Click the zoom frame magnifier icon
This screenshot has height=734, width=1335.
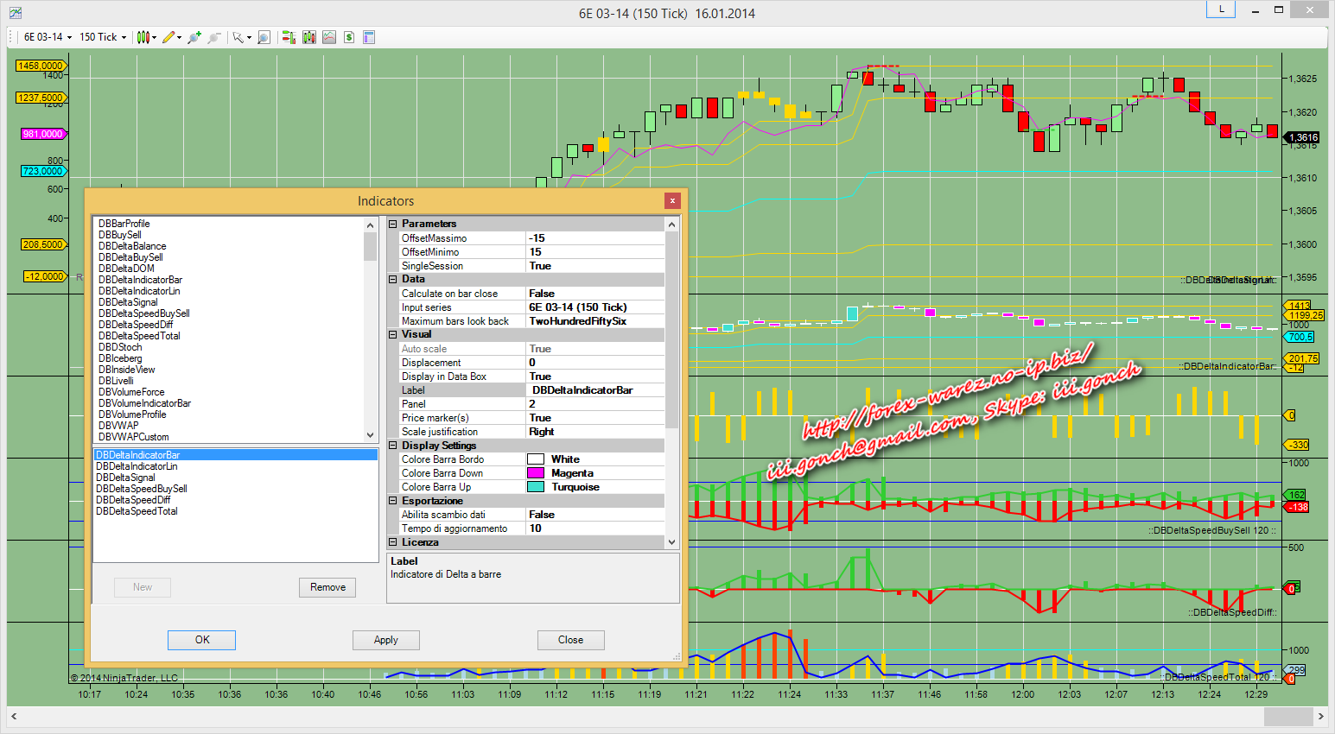pyautogui.click(x=264, y=37)
